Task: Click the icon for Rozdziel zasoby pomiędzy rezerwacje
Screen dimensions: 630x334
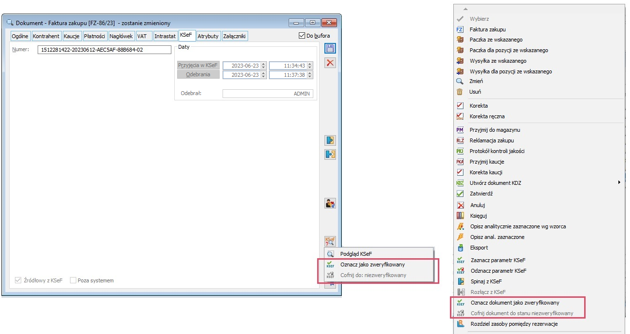Action: 460,324
